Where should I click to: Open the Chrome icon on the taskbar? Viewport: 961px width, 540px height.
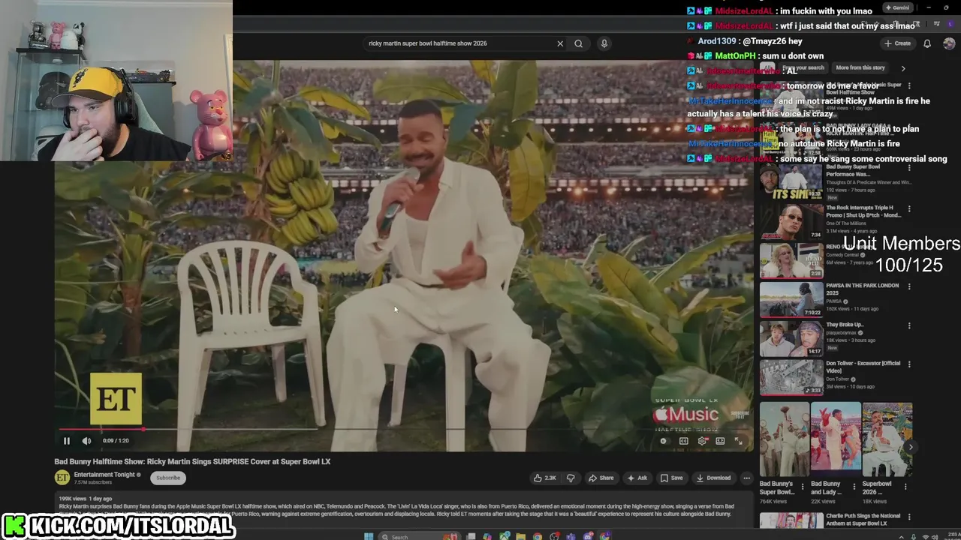tap(538, 536)
